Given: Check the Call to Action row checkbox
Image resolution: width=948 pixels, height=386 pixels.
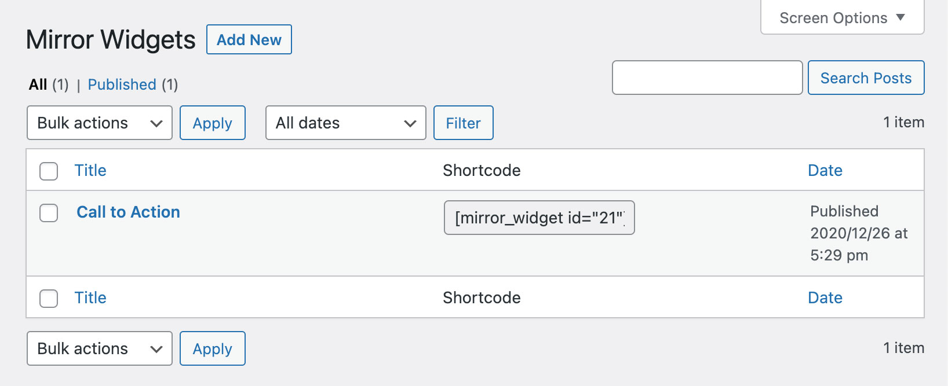Looking at the screenshot, I should (x=49, y=213).
